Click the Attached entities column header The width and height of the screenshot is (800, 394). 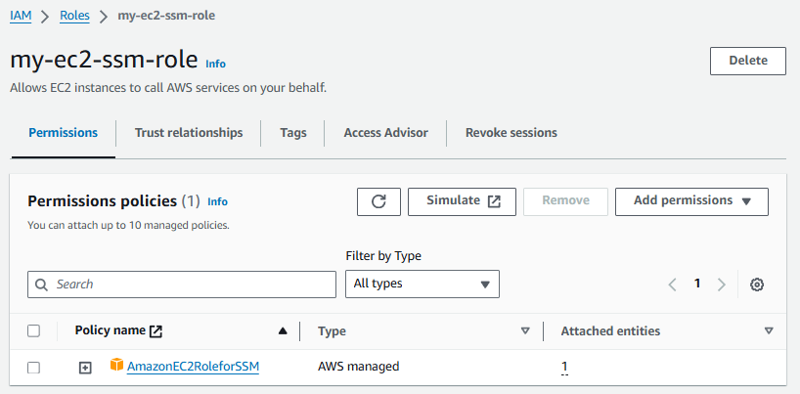(x=610, y=331)
